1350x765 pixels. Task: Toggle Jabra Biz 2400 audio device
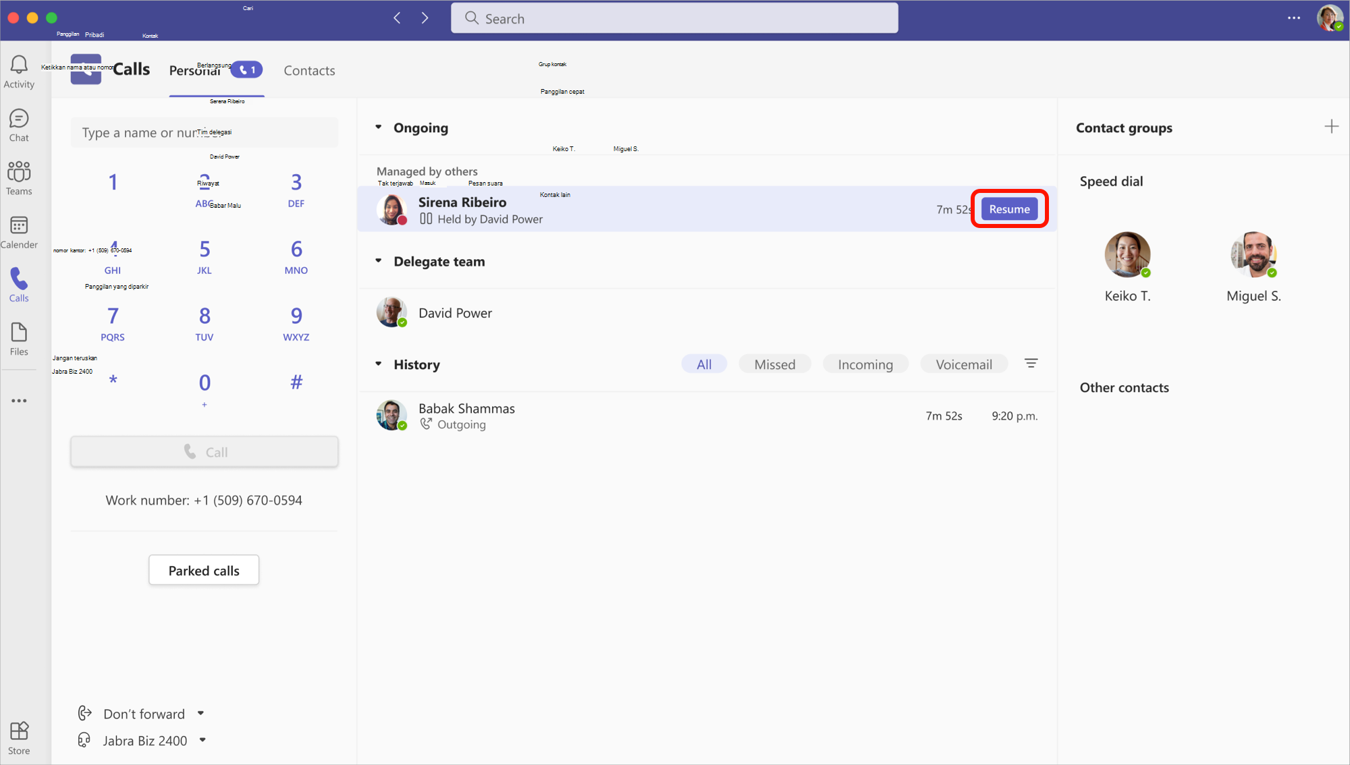[143, 741]
